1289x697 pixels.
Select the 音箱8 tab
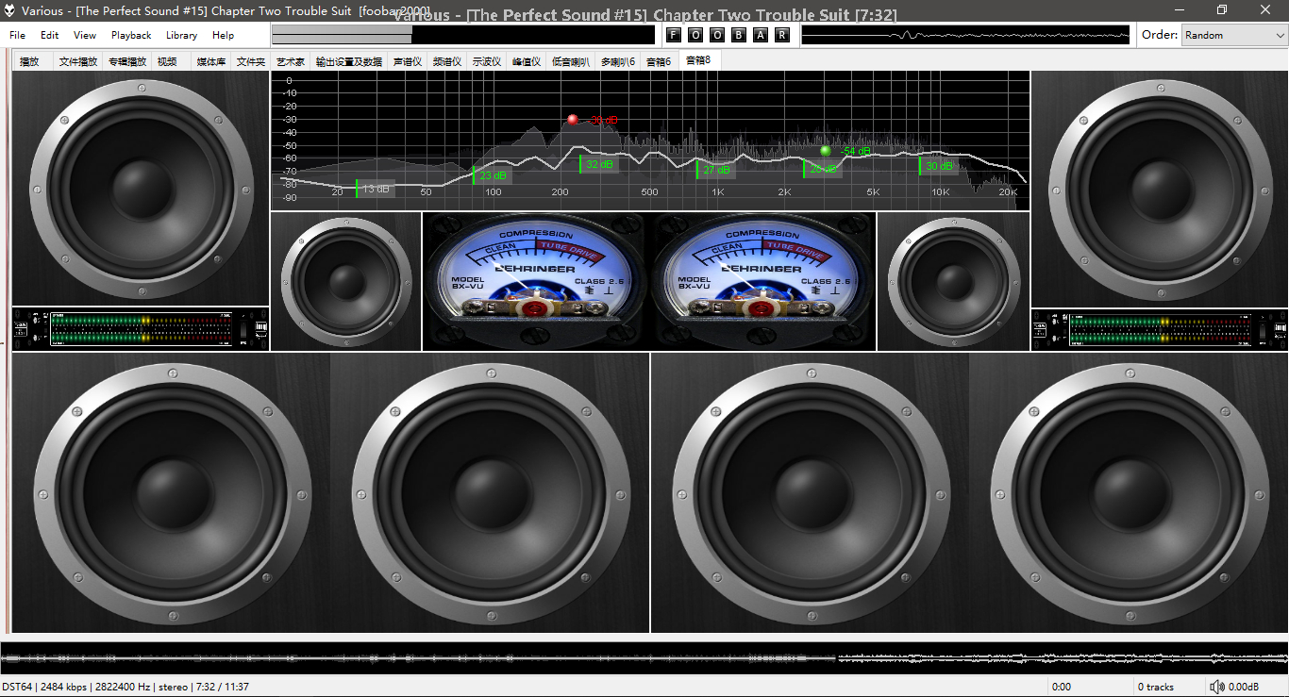tap(698, 59)
